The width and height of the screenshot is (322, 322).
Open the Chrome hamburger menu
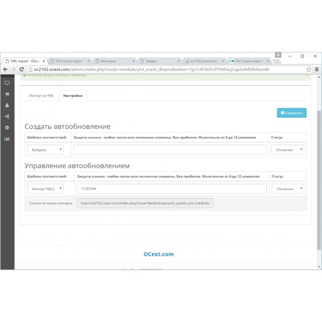(x=317, y=70)
